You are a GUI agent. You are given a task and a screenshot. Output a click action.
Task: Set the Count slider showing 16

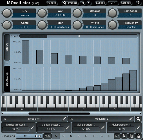pos(79,36)
